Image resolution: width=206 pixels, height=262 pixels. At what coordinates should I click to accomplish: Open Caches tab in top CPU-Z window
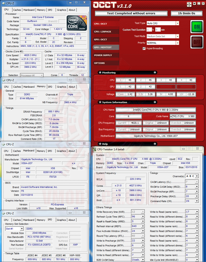[x=17, y=10]
